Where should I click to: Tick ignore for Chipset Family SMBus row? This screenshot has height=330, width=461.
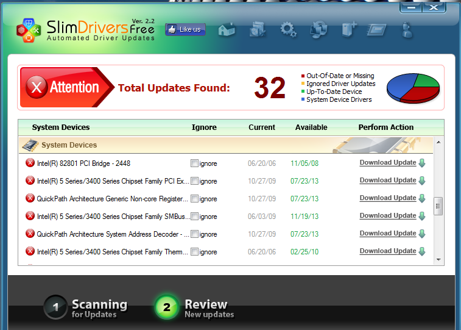pyautogui.click(x=194, y=216)
